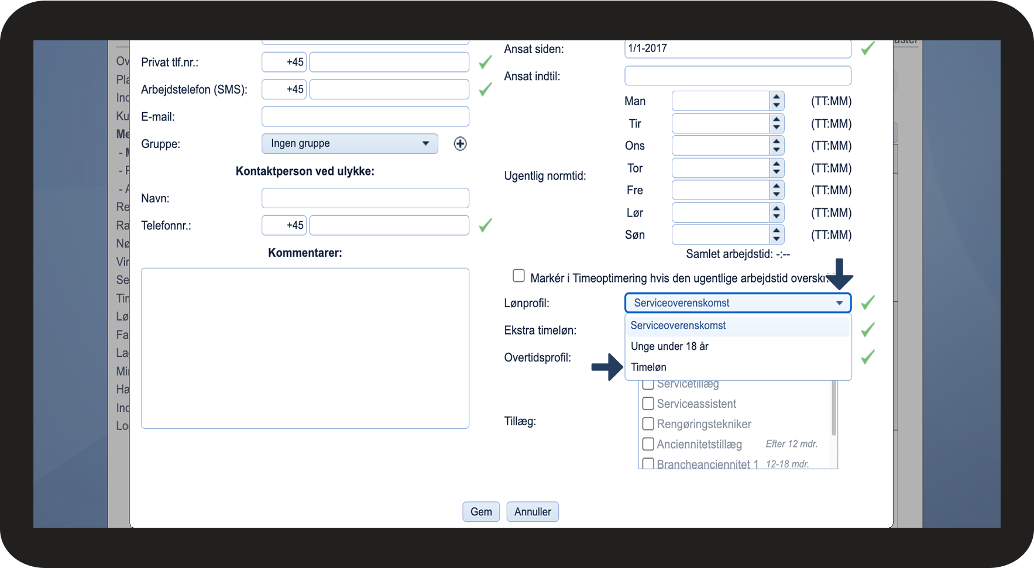1034x568 pixels.
Task: Check the Serviceassistent tillæg box
Action: coord(648,404)
